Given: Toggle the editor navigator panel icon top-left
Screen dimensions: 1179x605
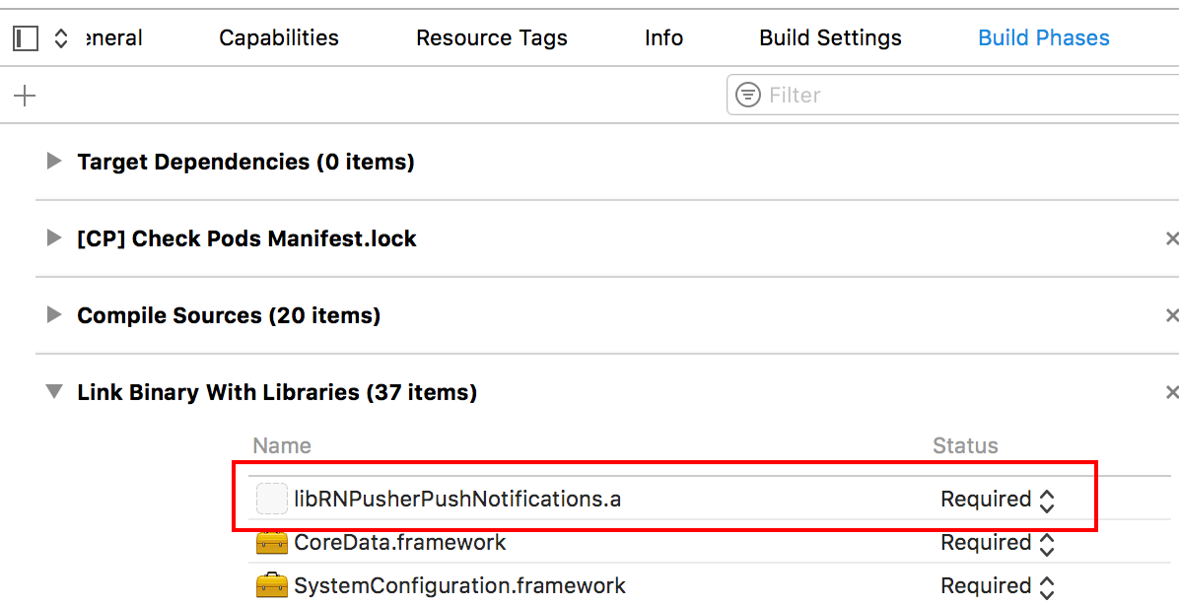Looking at the screenshot, I should [25, 36].
